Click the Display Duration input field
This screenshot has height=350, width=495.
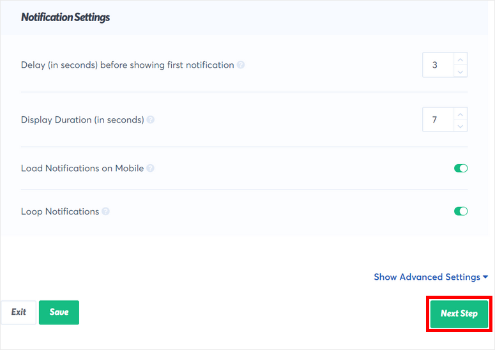pyautogui.click(x=438, y=120)
